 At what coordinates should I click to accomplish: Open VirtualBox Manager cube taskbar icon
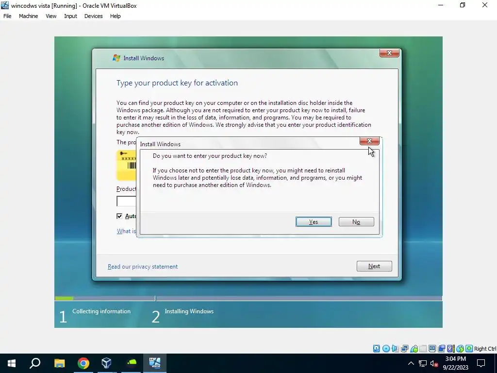tap(106, 363)
